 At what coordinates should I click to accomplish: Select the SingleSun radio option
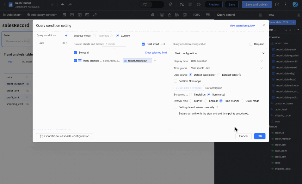click(191, 95)
